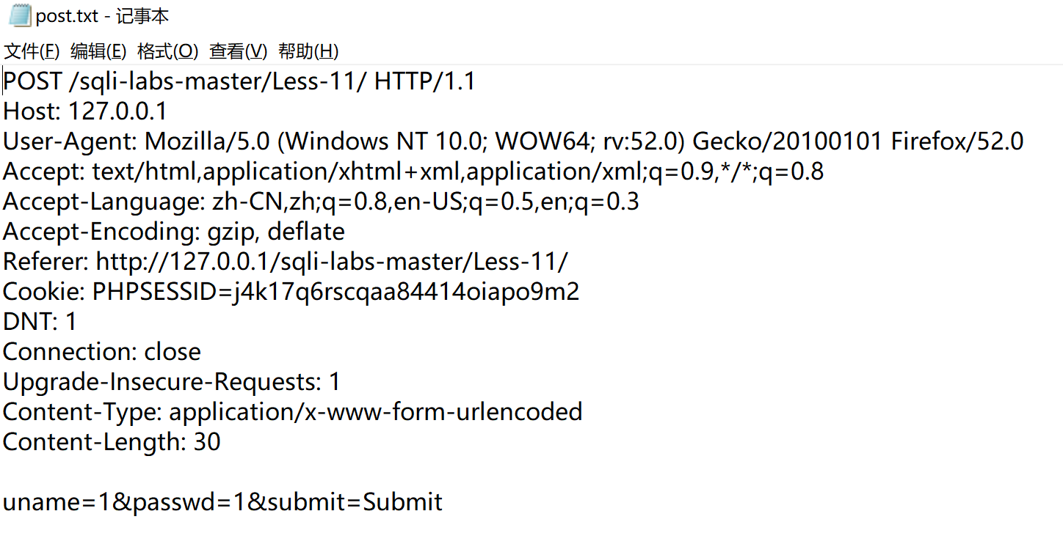
Task: Open the 编辑(E) menu
Action: (x=98, y=51)
